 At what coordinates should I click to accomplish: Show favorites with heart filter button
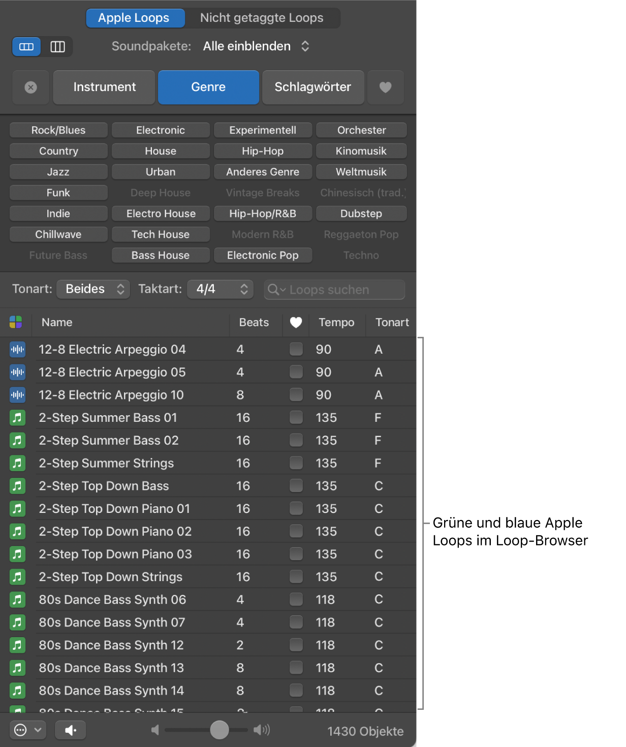pos(385,88)
